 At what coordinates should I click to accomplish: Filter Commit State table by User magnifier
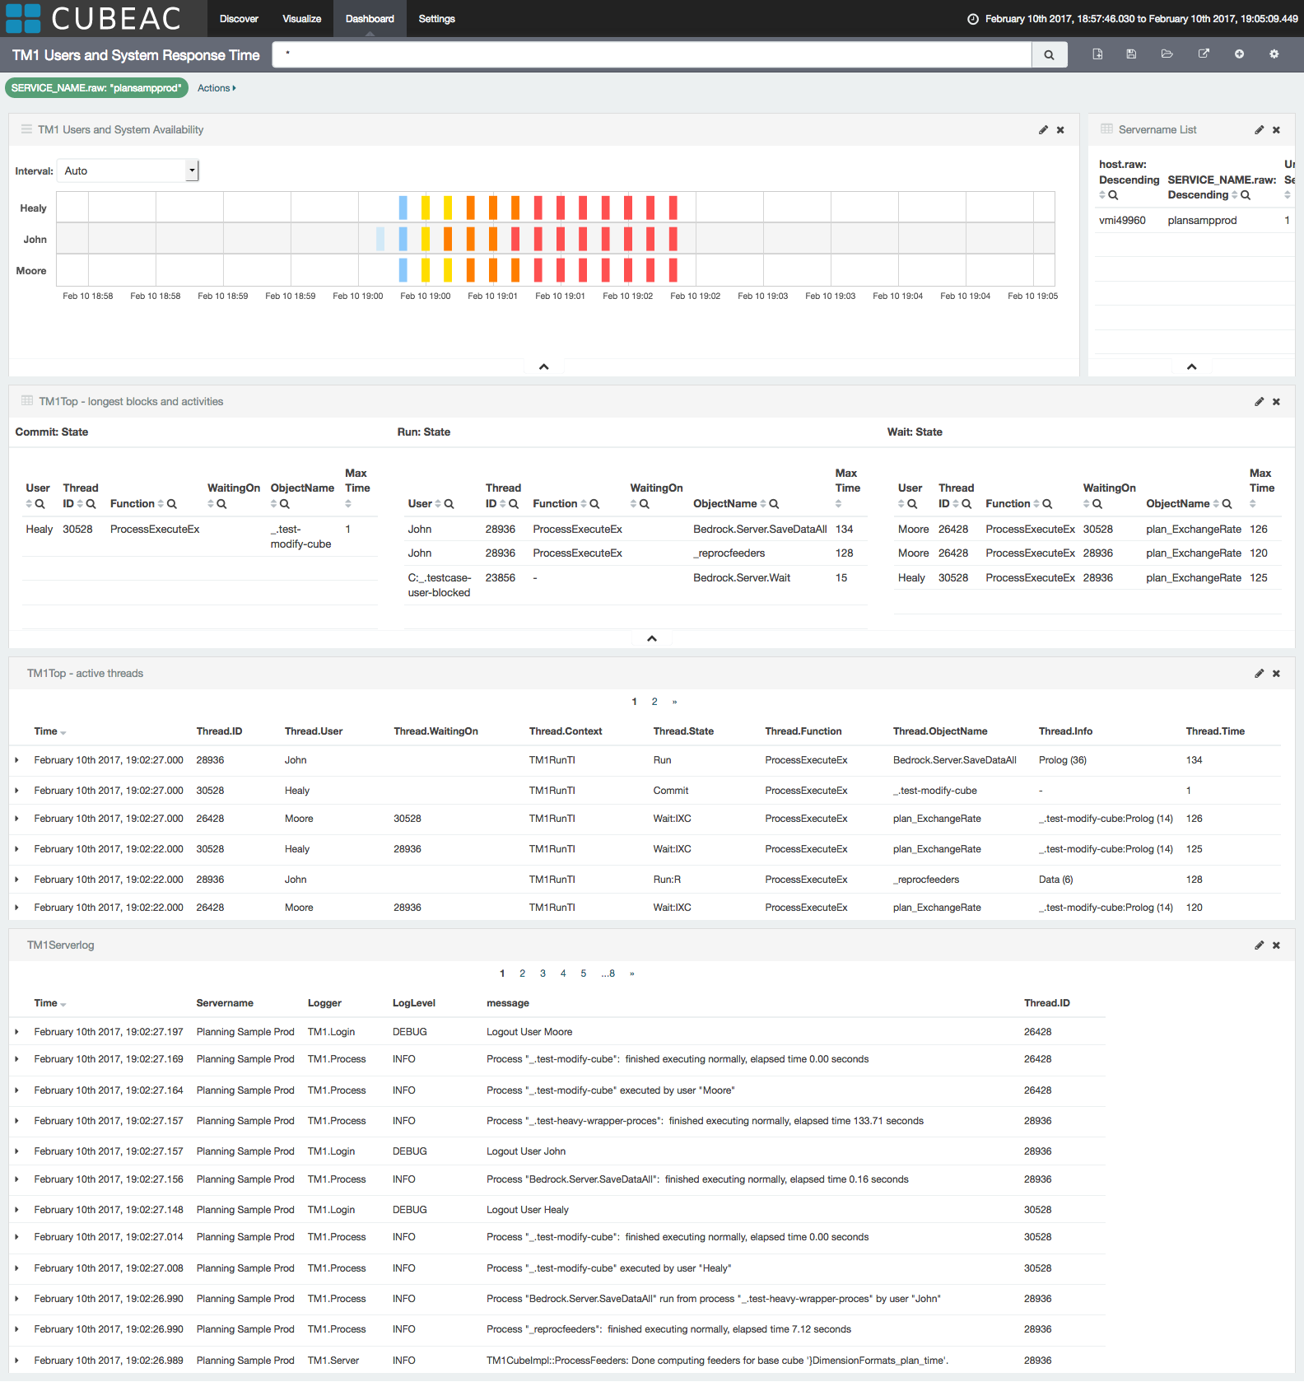(40, 504)
